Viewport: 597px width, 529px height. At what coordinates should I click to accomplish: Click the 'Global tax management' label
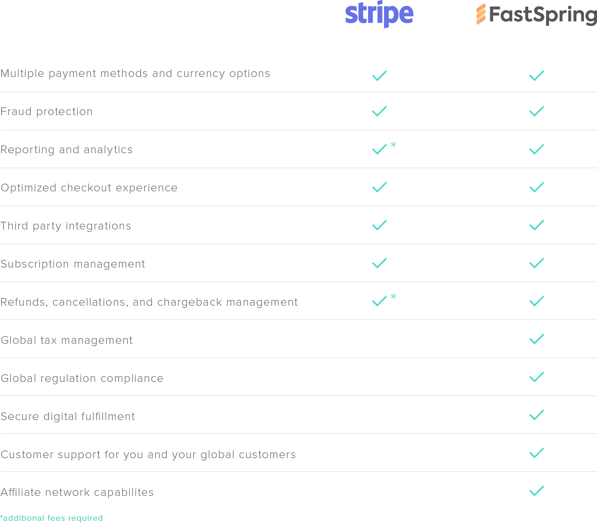[x=66, y=340]
